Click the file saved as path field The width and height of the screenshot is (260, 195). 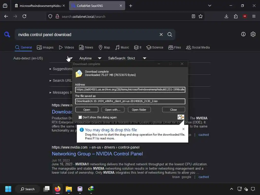pos(130,101)
